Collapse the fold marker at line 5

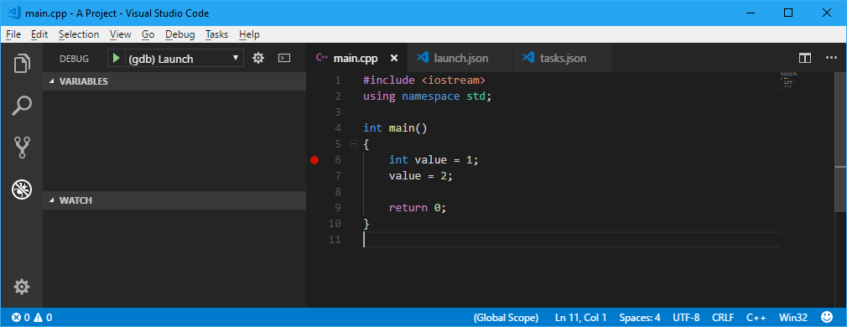pos(354,144)
